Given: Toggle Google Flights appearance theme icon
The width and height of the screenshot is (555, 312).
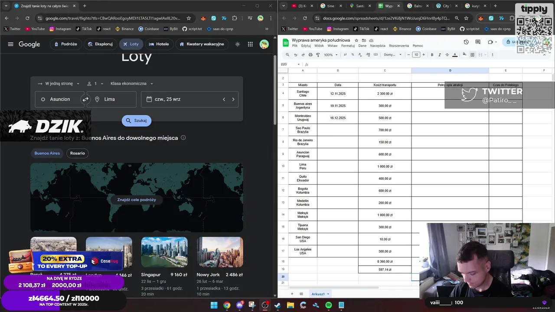Looking at the screenshot, I should [x=237, y=44].
